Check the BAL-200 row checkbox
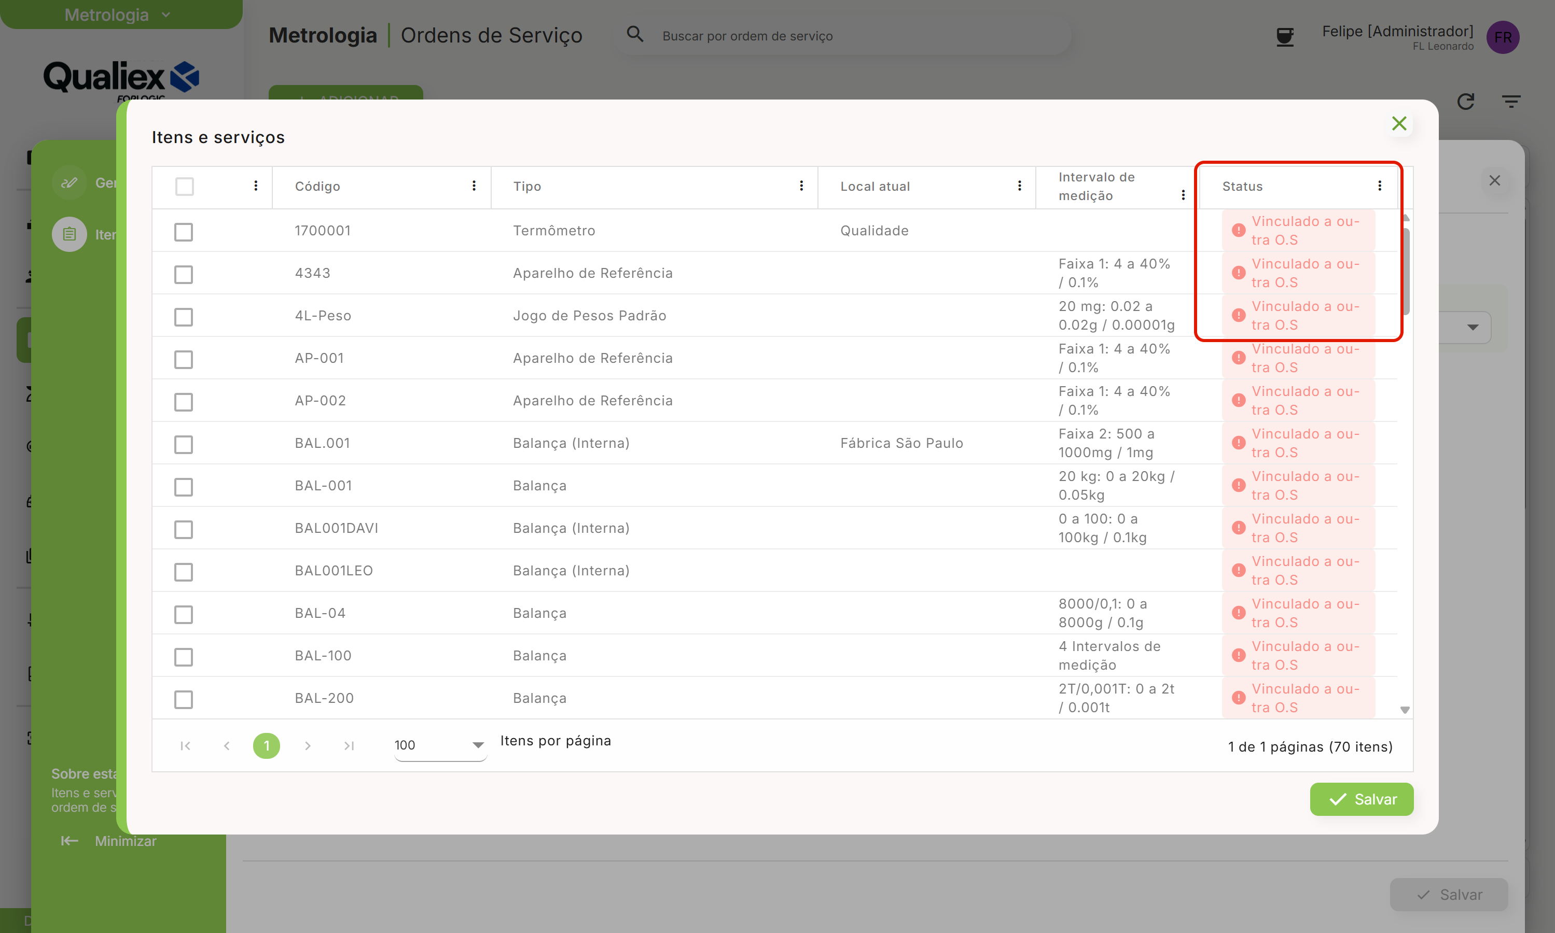Viewport: 1555px width, 933px height. (184, 700)
